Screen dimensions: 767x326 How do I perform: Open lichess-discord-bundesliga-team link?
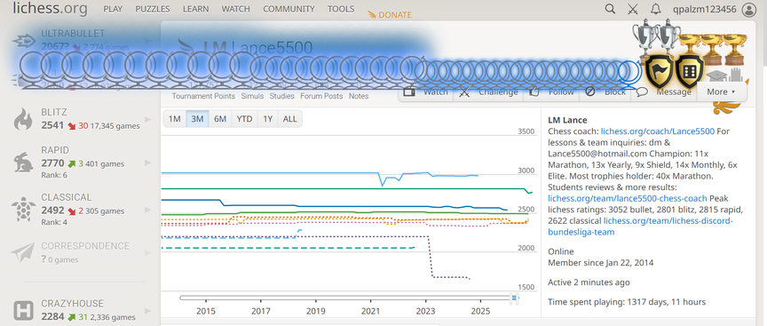[x=640, y=227]
